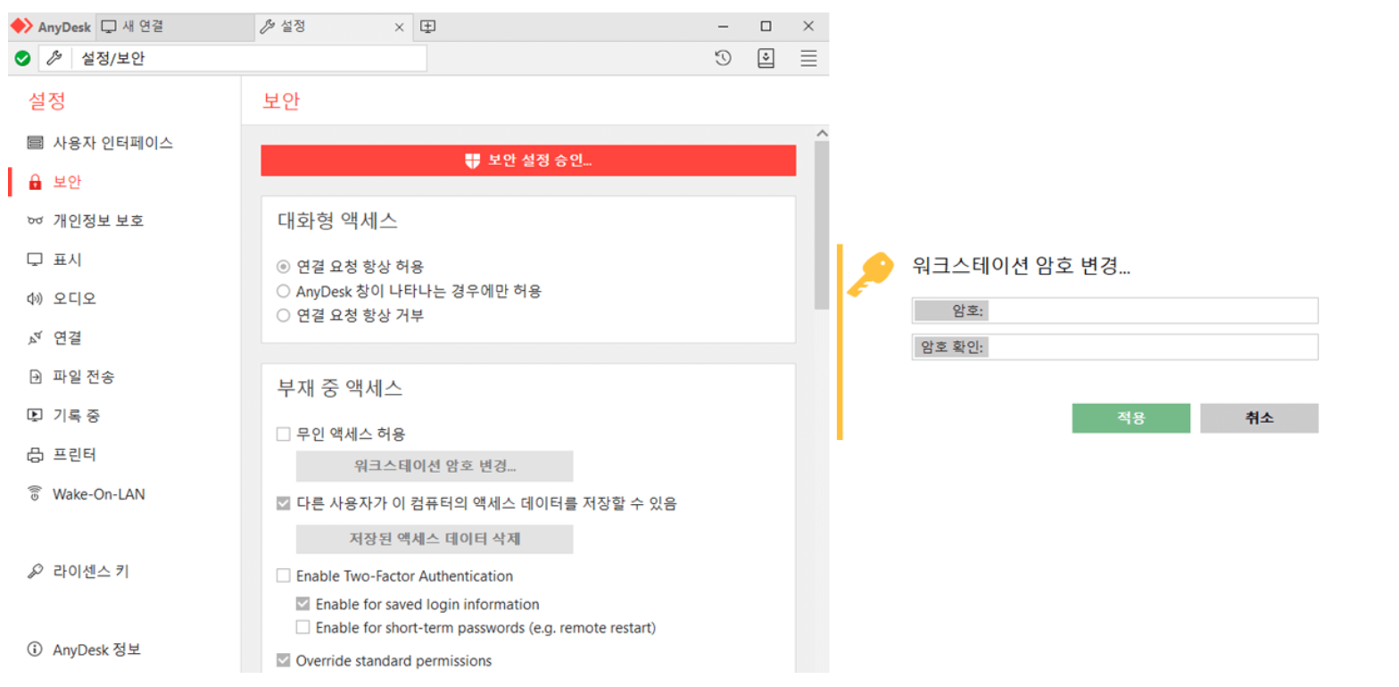Click the file transfer icon for 파일 전송
The image size is (1399, 687).
pyautogui.click(x=35, y=377)
